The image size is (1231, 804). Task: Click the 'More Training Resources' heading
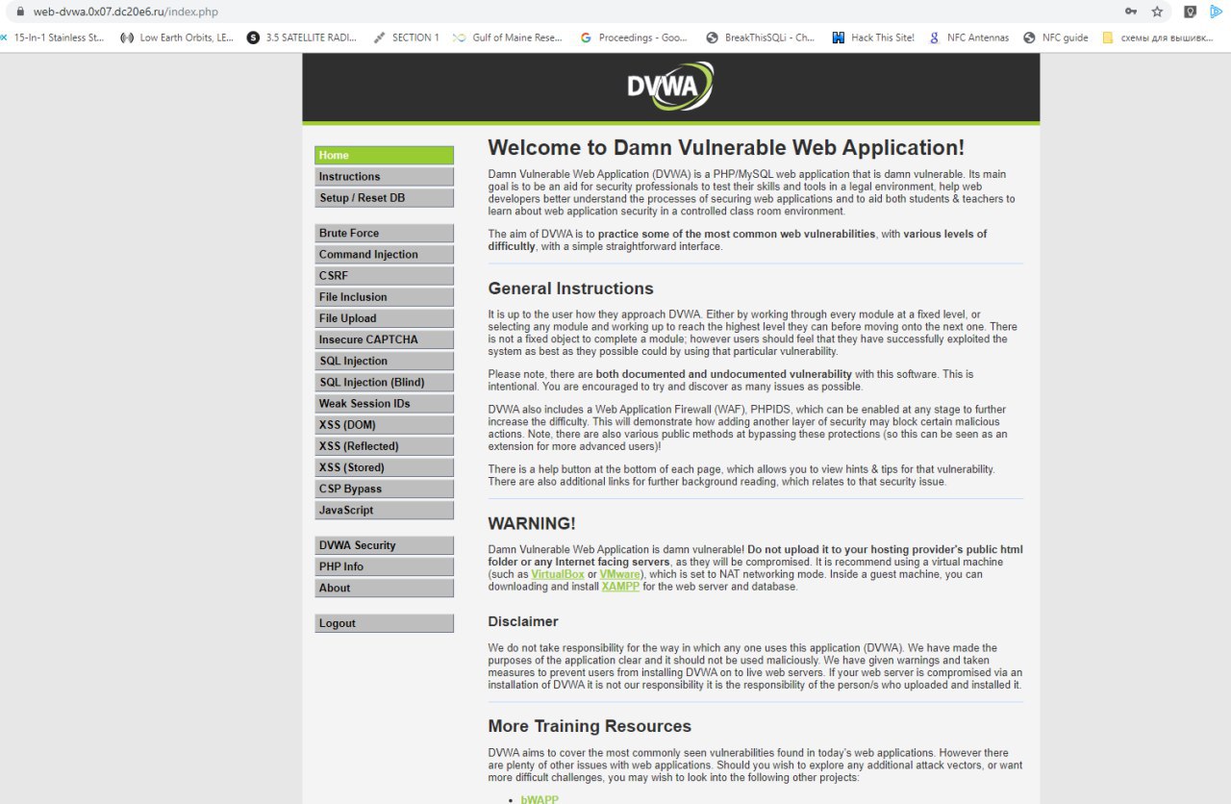click(590, 726)
